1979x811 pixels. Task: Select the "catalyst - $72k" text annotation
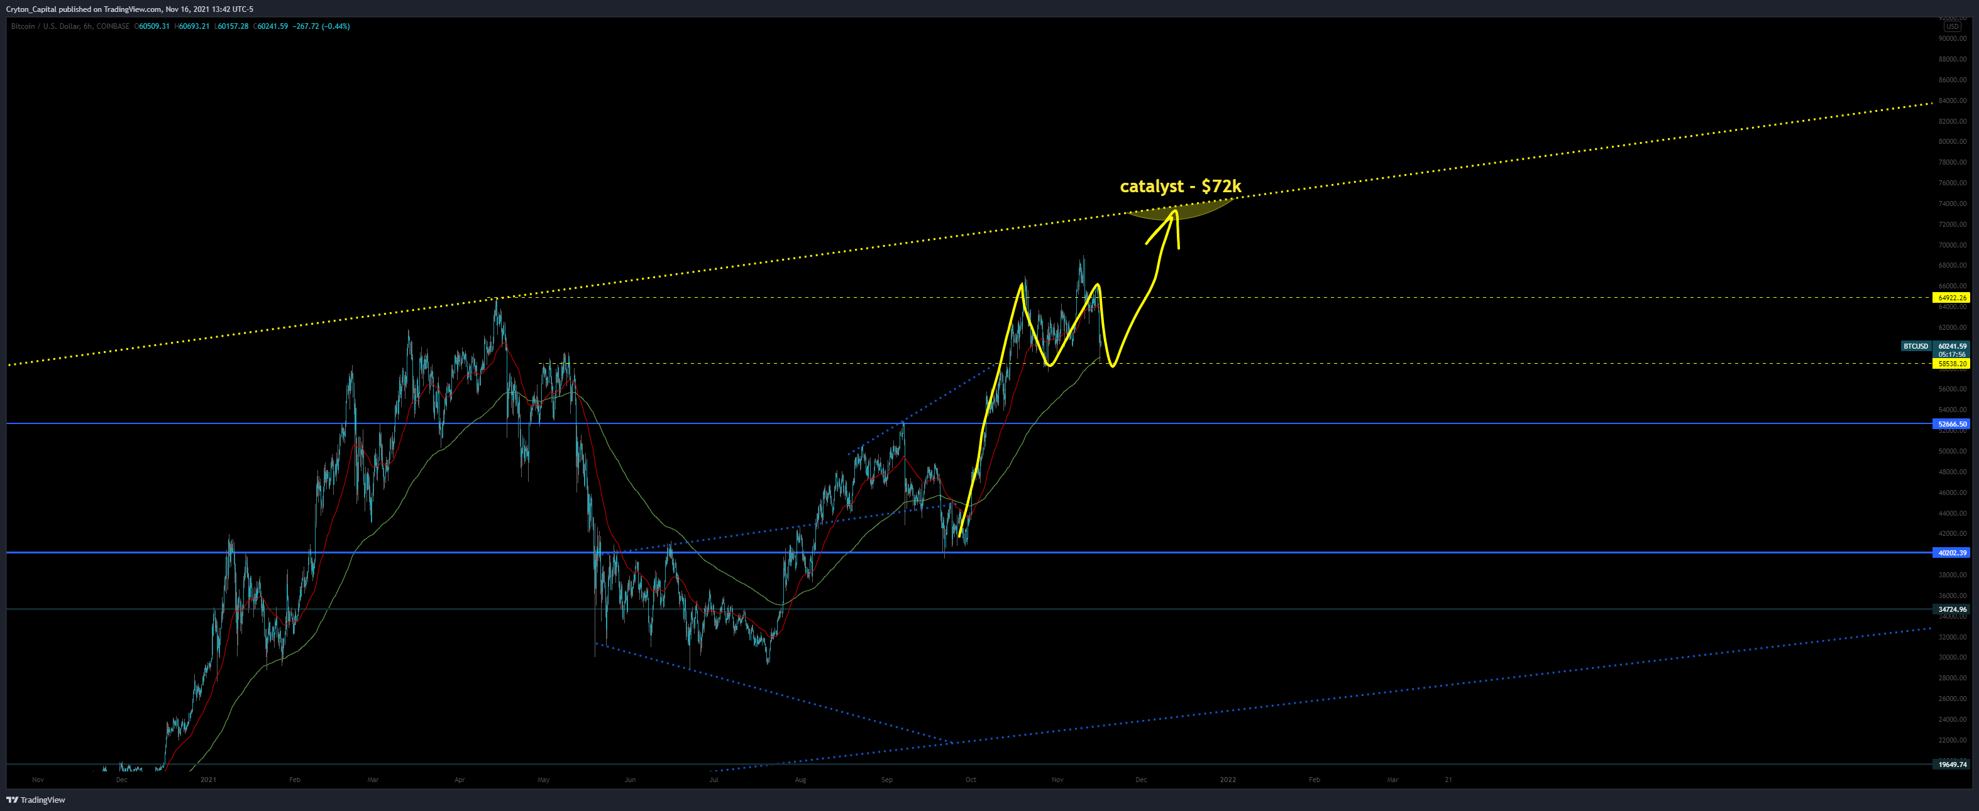pos(1180,187)
